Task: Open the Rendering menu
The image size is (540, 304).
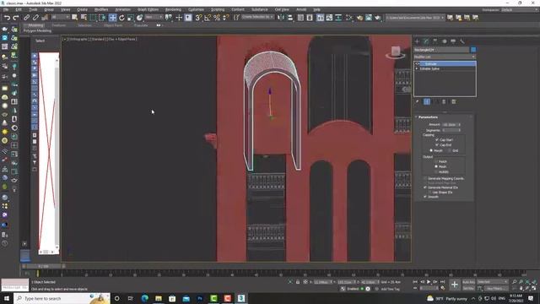Action: (x=173, y=9)
